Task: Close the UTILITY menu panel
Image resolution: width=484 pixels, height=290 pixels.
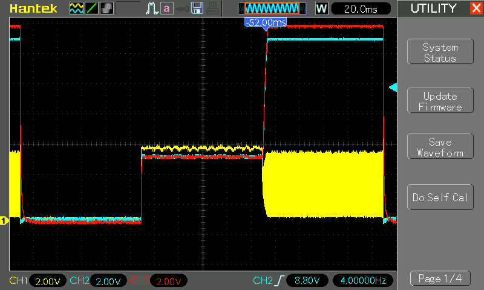Action: coord(476,8)
